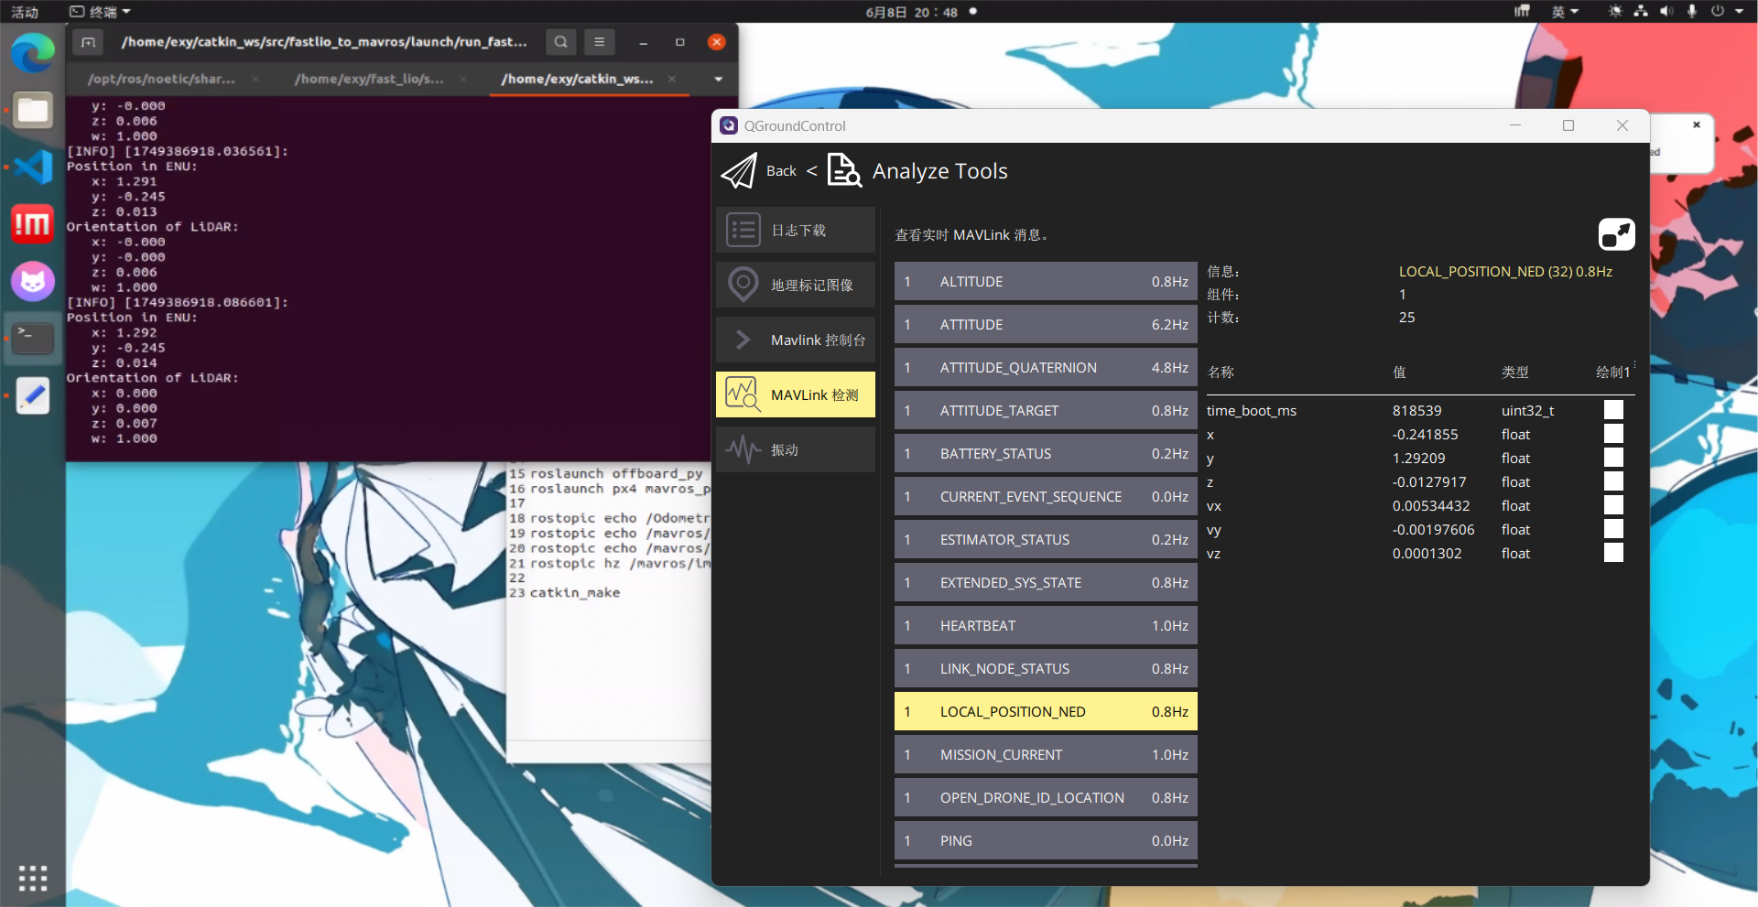Toggle the plot checkbox for field vx

click(x=1613, y=505)
